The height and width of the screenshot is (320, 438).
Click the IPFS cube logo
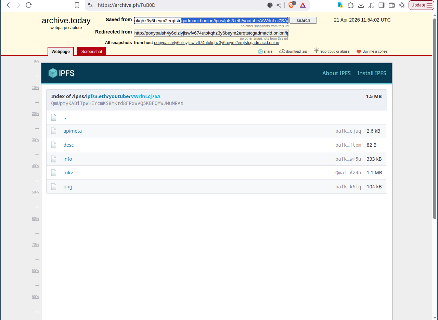(53, 73)
